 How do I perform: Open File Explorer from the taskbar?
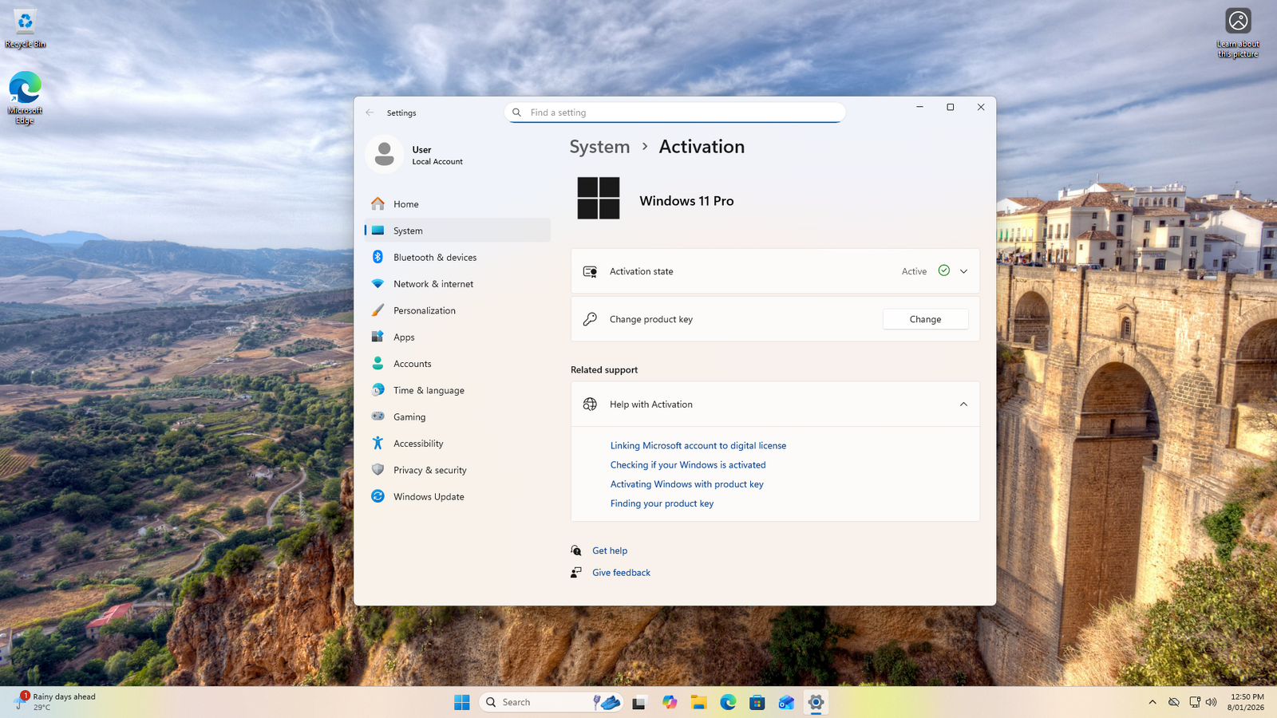click(698, 702)
